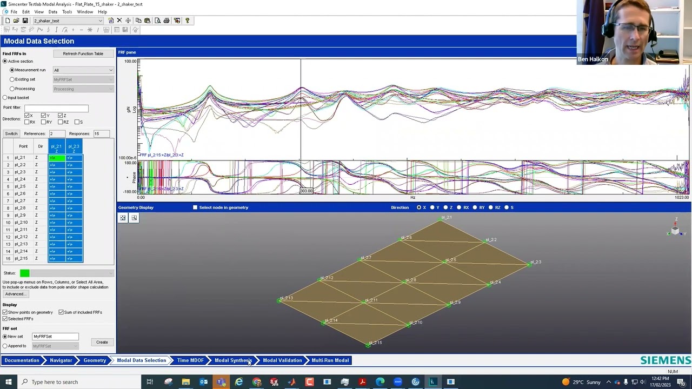Click the Windows Start button
Image resolution: width=692 pixels, height=389 pixels.
tap(9, 382)
